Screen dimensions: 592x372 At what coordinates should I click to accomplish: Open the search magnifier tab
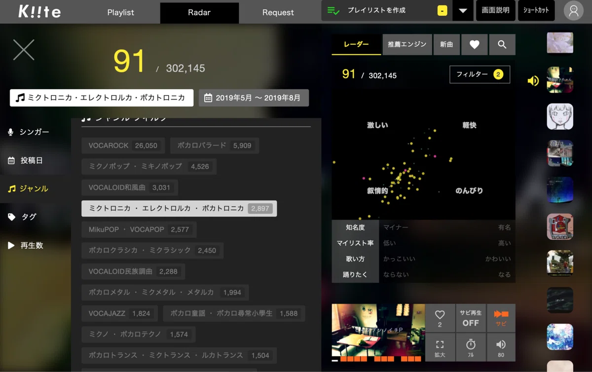click(502, 44)
